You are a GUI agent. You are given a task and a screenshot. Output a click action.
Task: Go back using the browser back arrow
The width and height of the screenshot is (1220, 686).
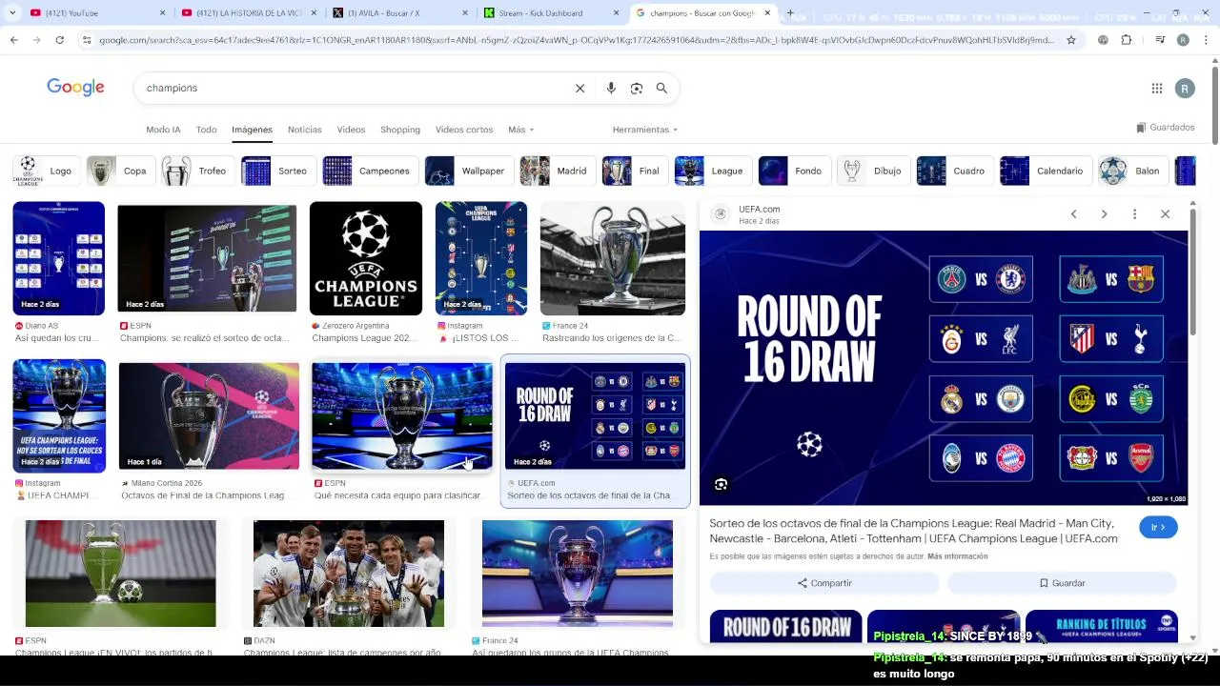coord(13,40)
